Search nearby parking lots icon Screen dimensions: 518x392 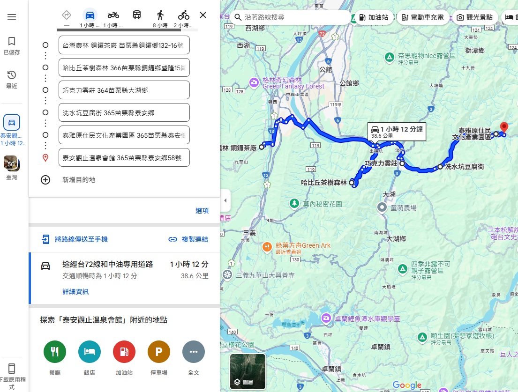point(159,352)
